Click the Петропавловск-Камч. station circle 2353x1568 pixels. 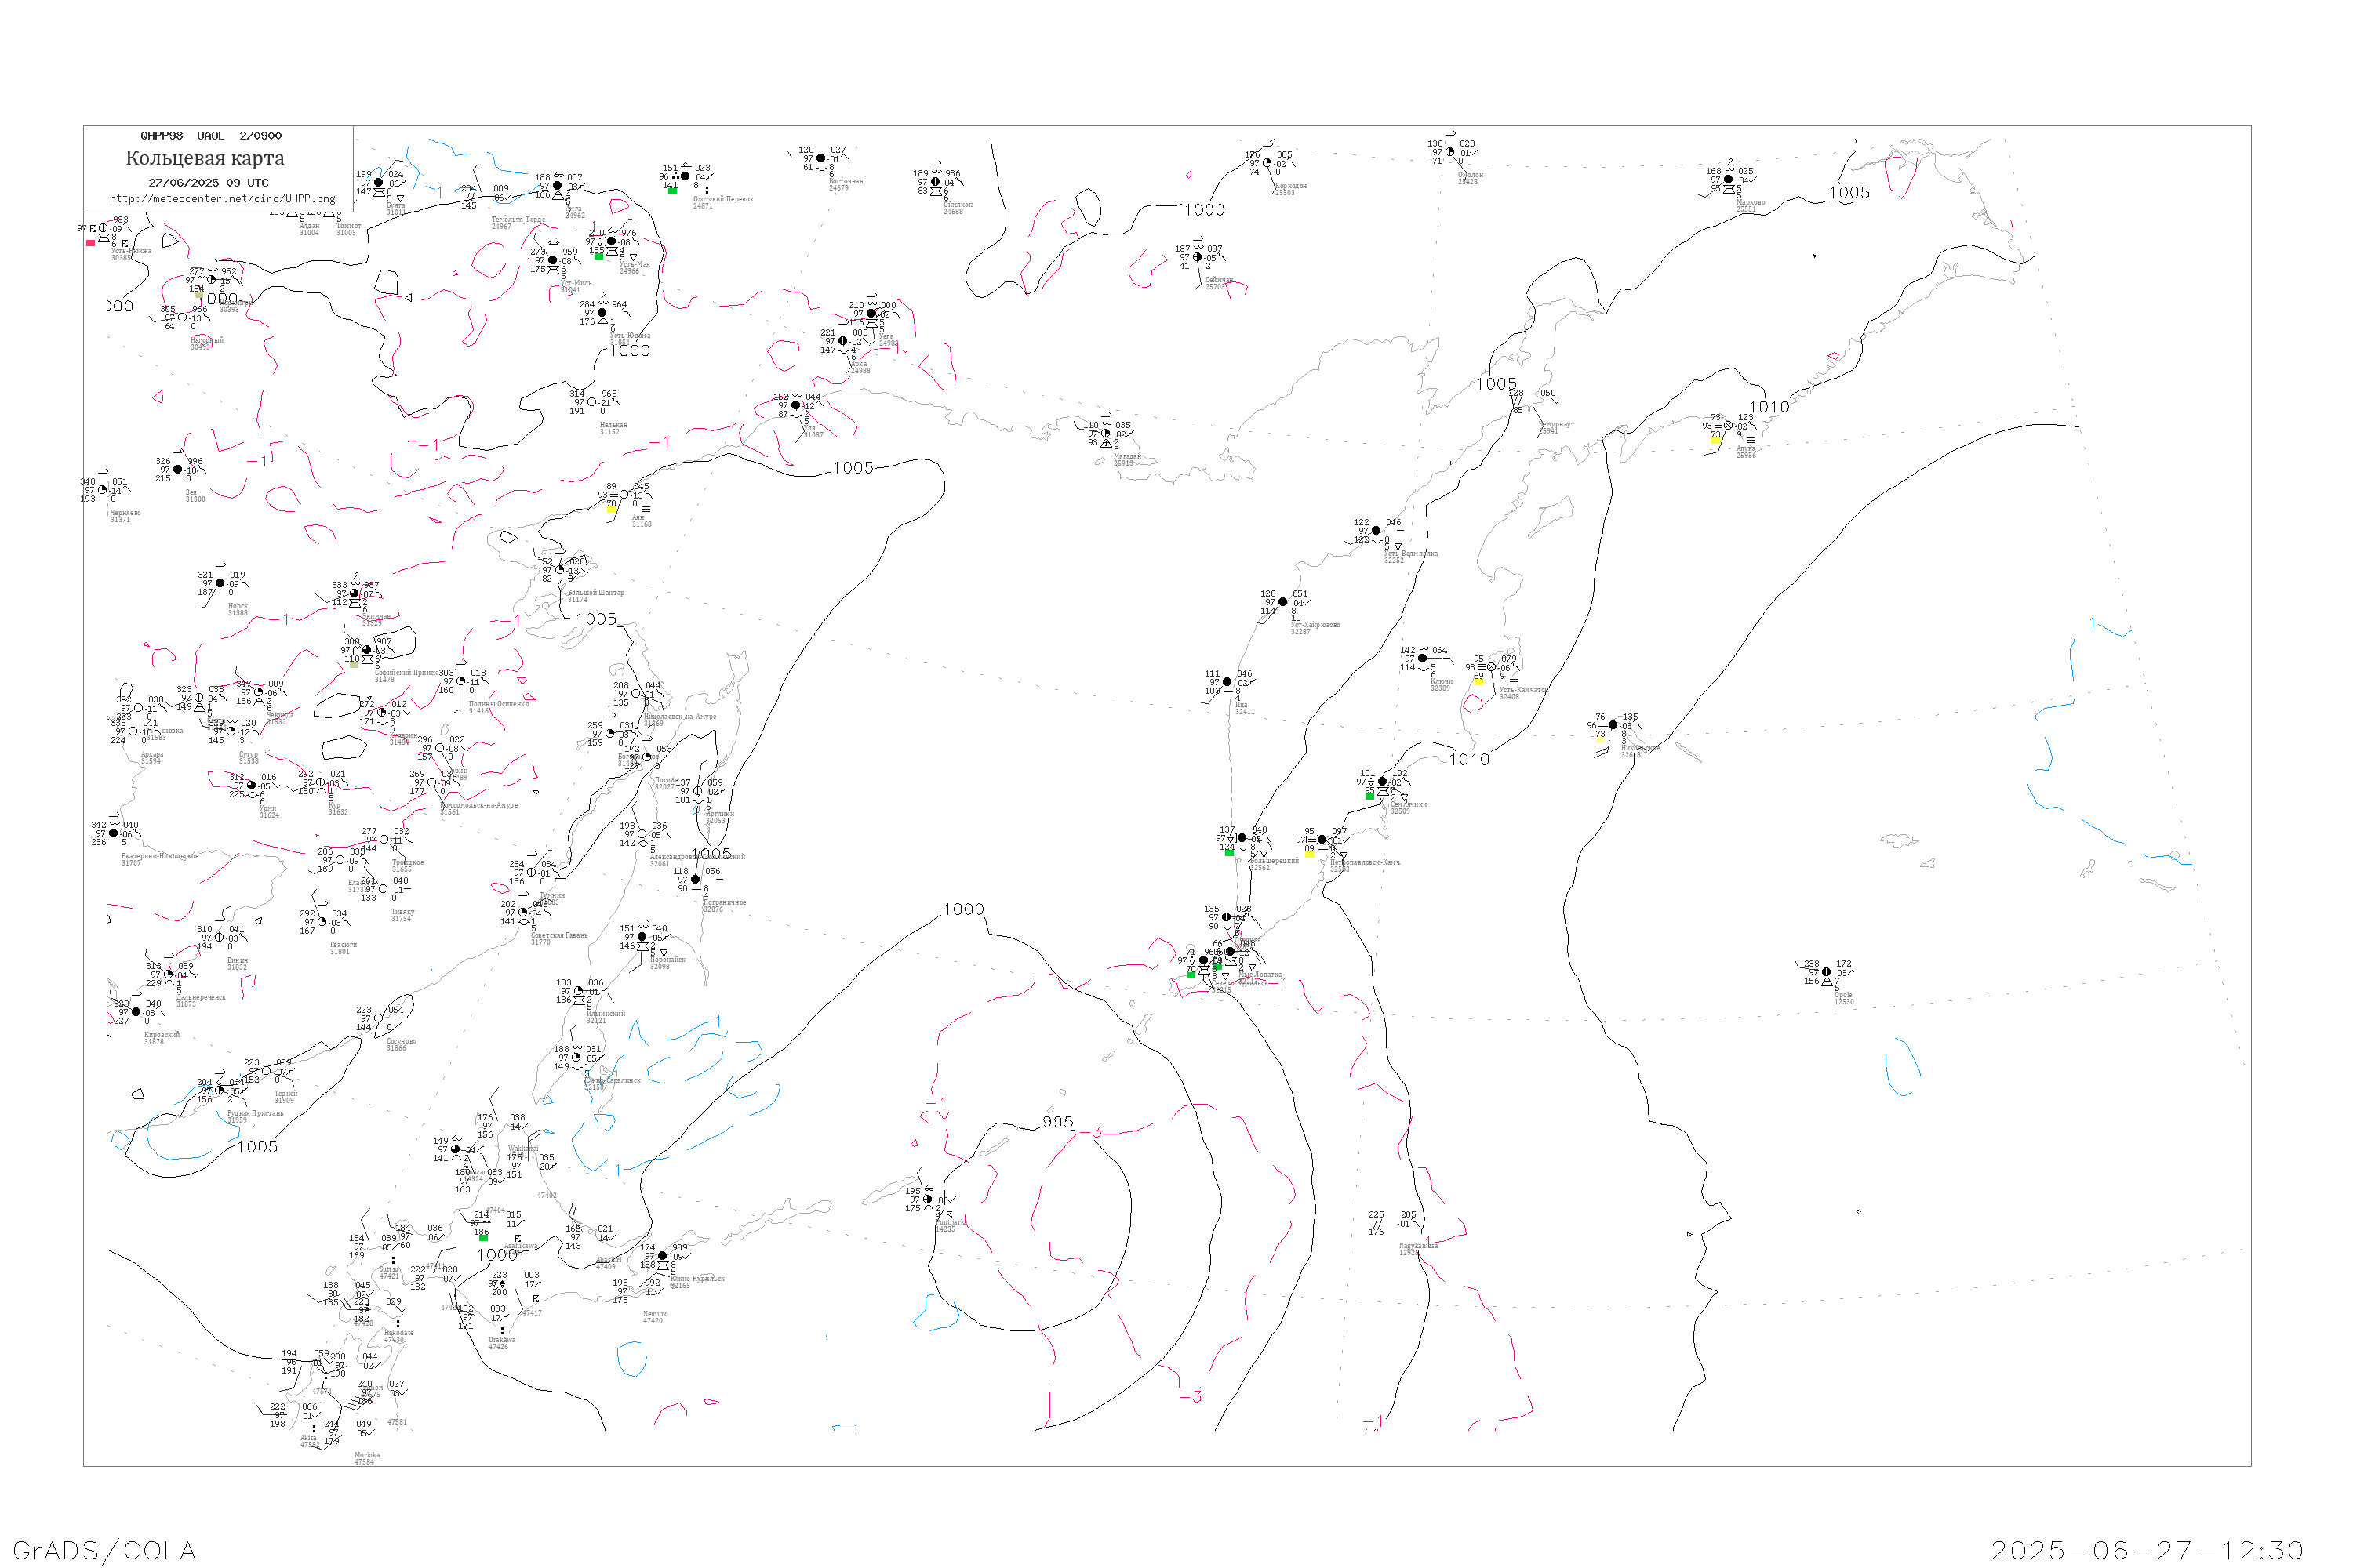tap(1322, 840)
